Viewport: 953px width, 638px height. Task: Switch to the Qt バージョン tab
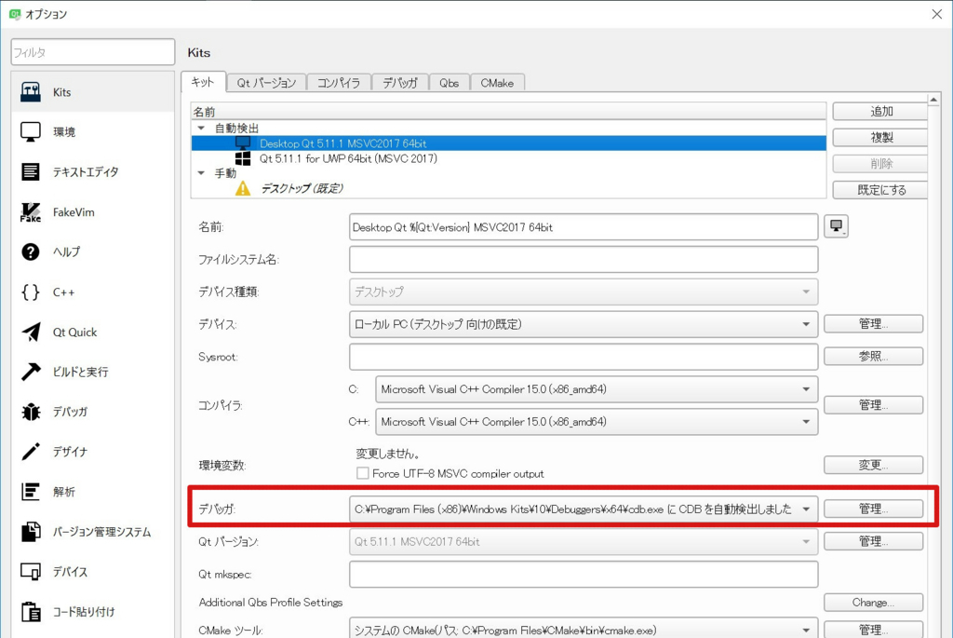click(266, 83)
